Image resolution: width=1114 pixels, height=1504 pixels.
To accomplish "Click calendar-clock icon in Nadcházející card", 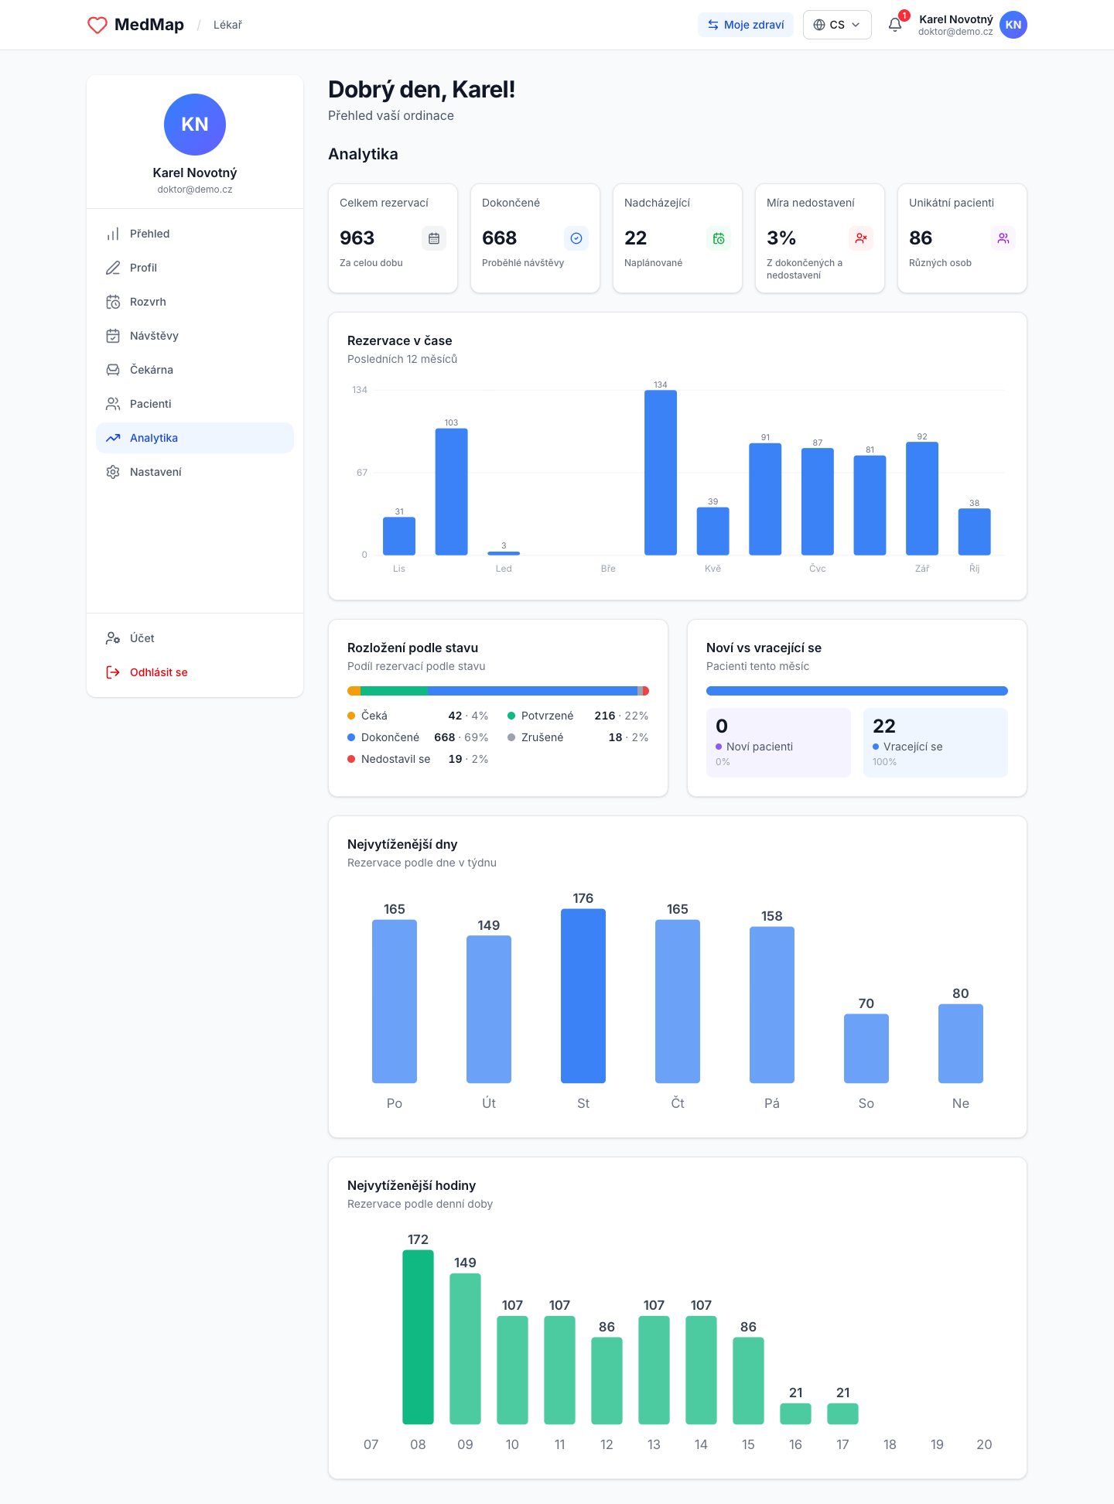I will point(719,238).
